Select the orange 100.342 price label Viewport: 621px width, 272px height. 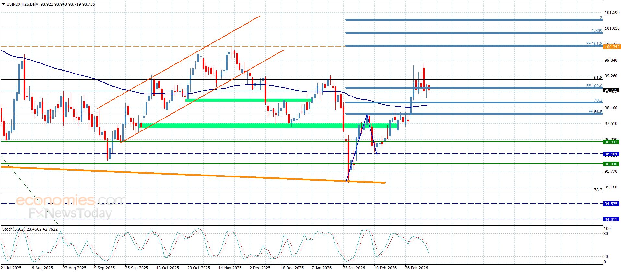(611, 47)
